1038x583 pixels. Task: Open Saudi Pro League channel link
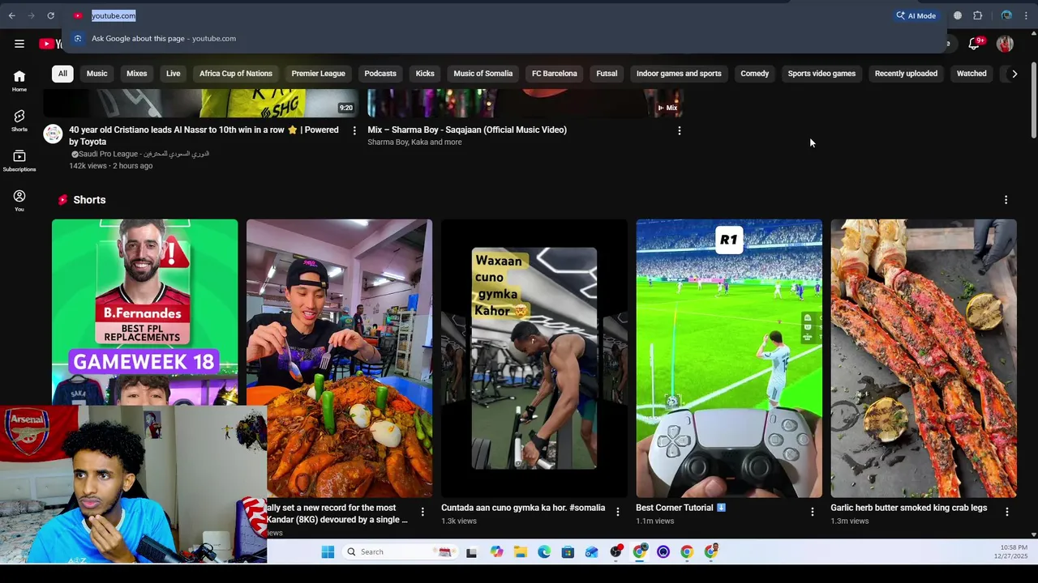click(x=144, y=154)
